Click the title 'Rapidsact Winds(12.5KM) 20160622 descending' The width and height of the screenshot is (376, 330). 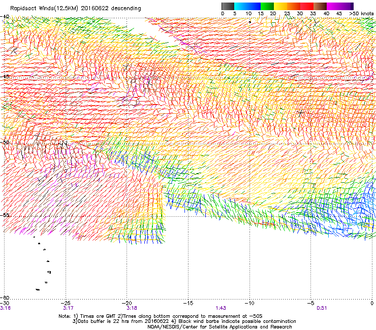point(76,9)
